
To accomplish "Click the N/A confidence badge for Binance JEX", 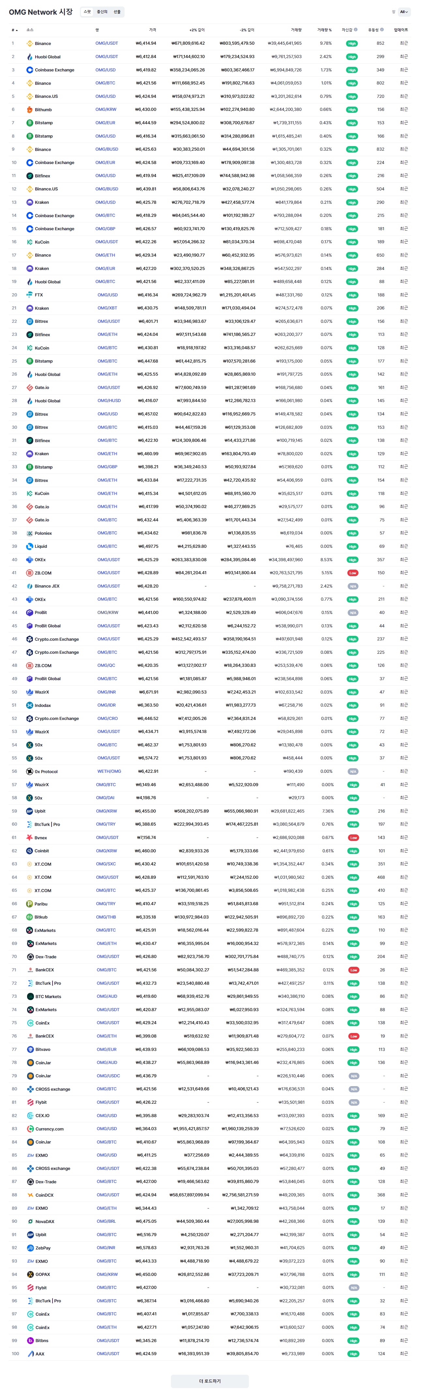I will coord(353,586).
